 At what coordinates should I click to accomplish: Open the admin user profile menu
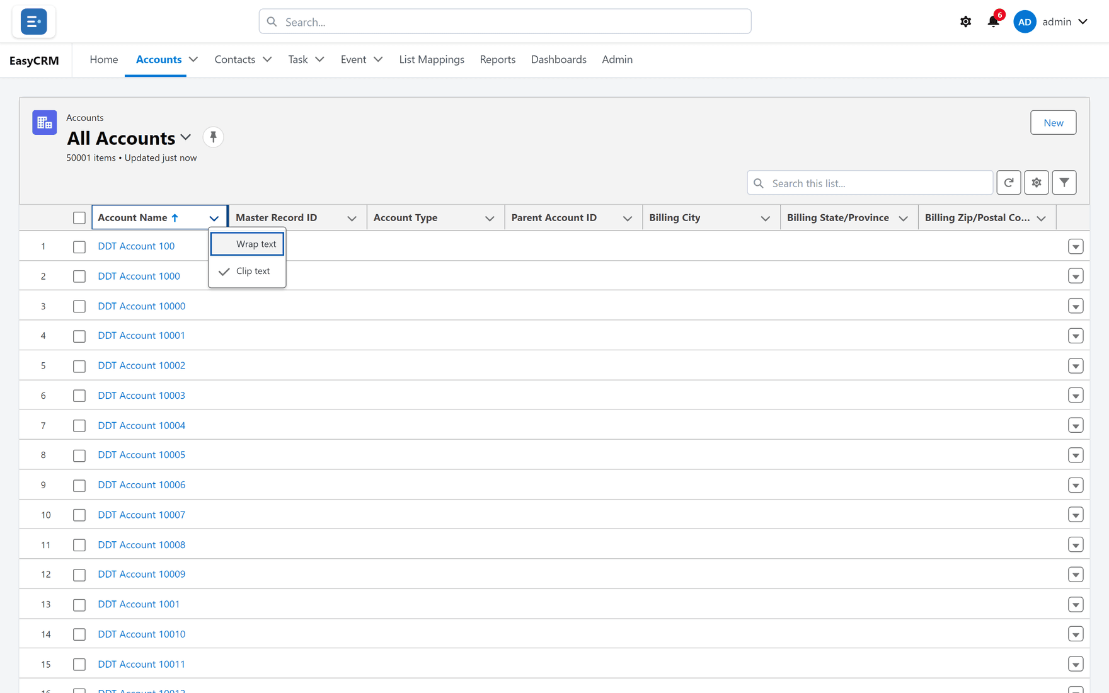coord(1051,21)
